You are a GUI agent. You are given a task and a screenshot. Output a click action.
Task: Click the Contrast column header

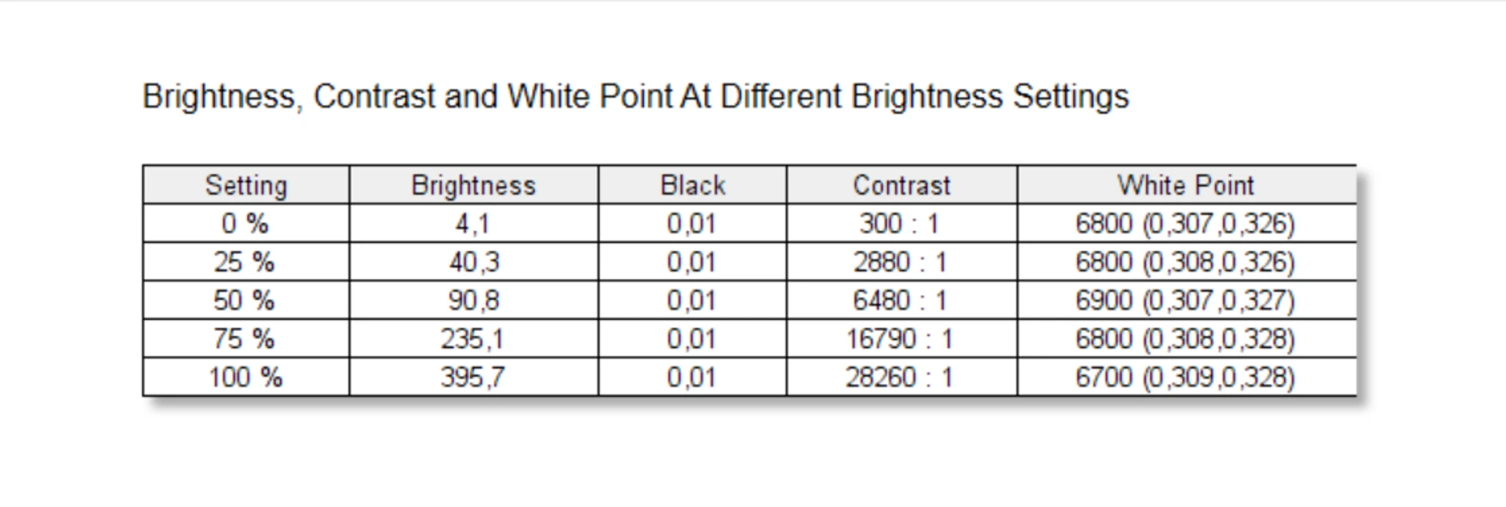pyautogui.click(x=902, y=185)
